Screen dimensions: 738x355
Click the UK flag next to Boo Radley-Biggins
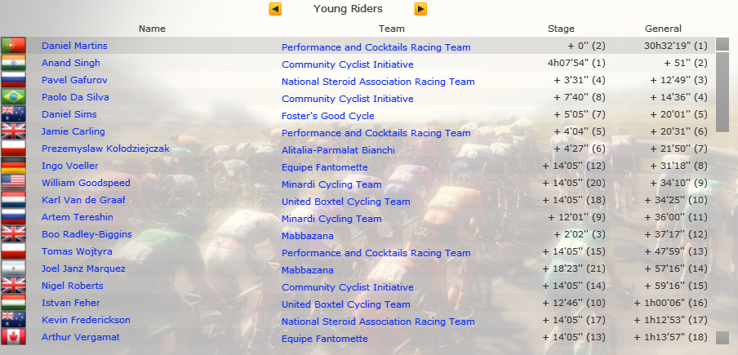click(x=14, y=234)
